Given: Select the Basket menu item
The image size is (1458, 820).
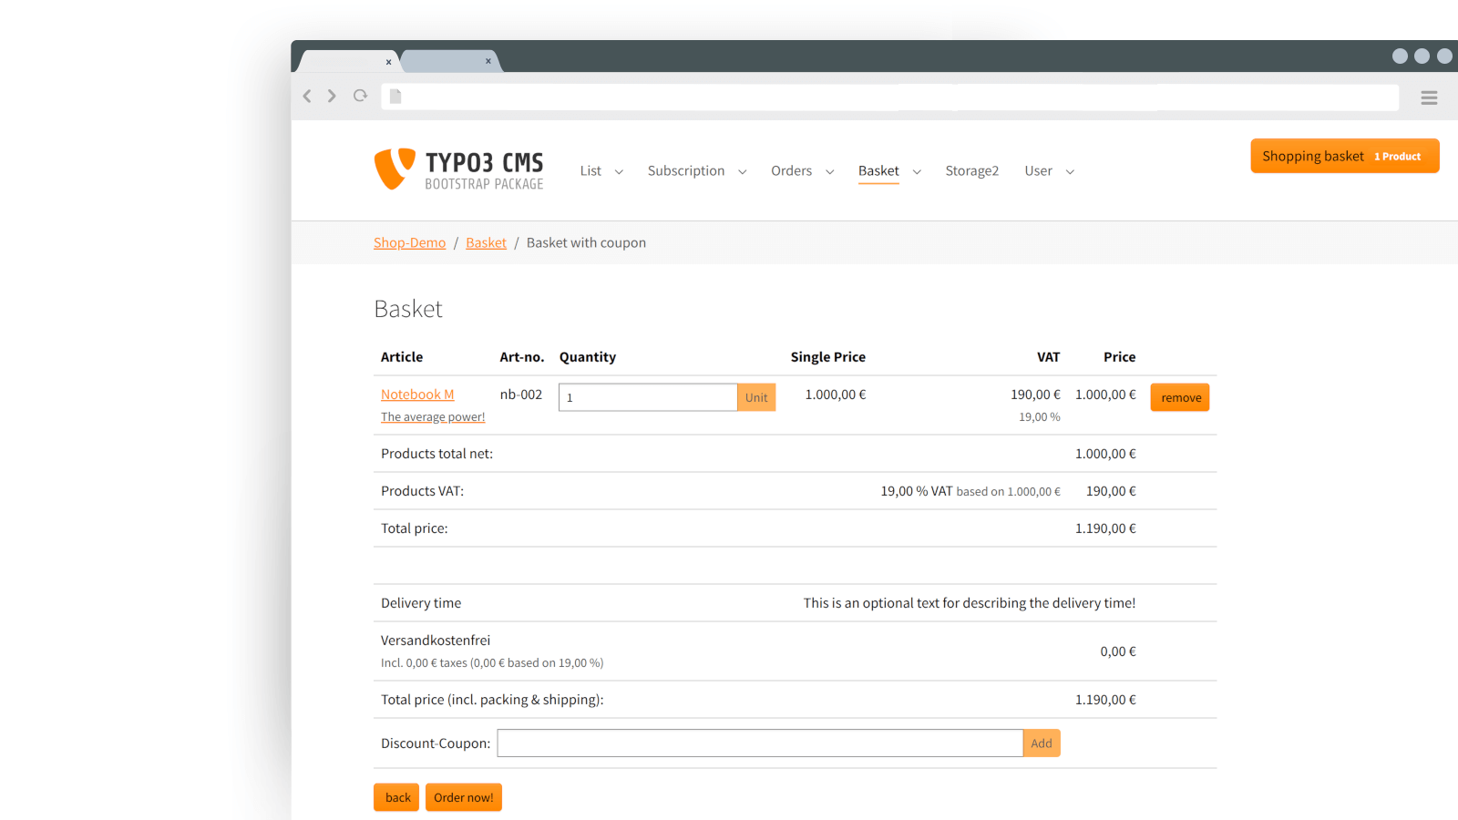Looking at the screenshot, I should click(878, 171).
